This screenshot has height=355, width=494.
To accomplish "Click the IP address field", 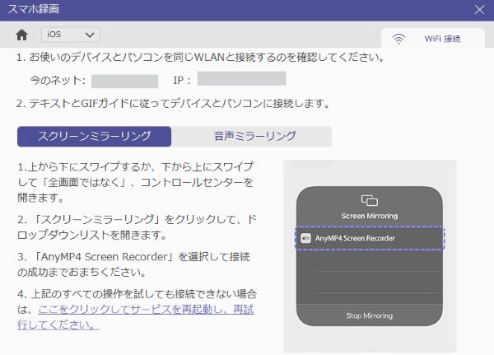I will 241,78.
